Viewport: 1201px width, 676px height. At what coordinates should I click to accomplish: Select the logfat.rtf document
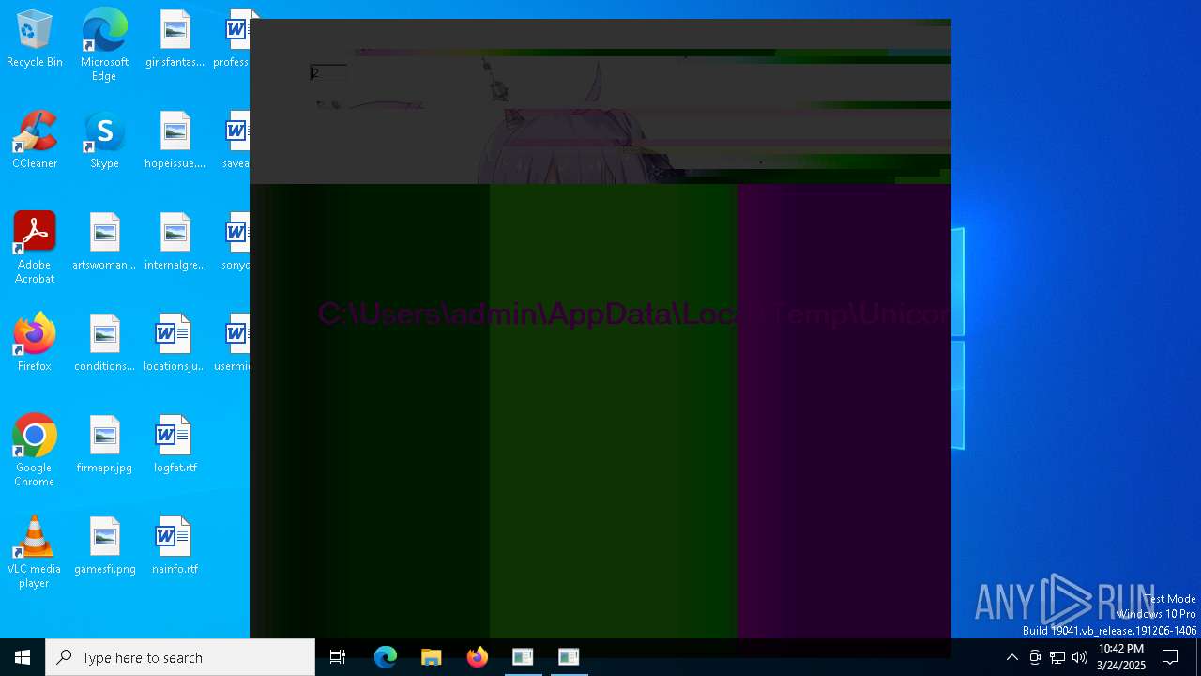pyautogui.click(x=175, y=445)
